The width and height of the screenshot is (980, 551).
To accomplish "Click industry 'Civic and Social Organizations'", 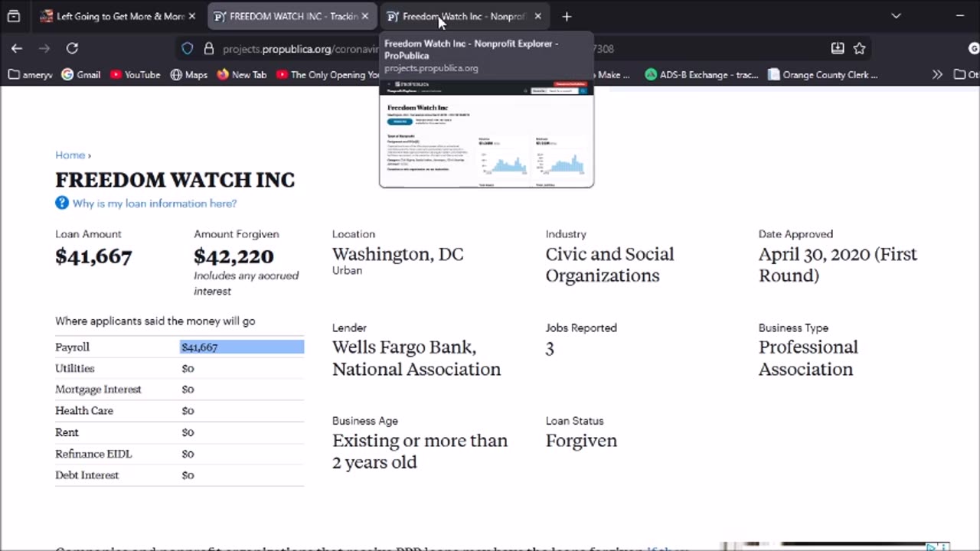I will [609, 265].
